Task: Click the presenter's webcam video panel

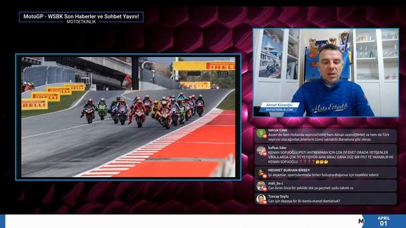Action: coord(325,73)
